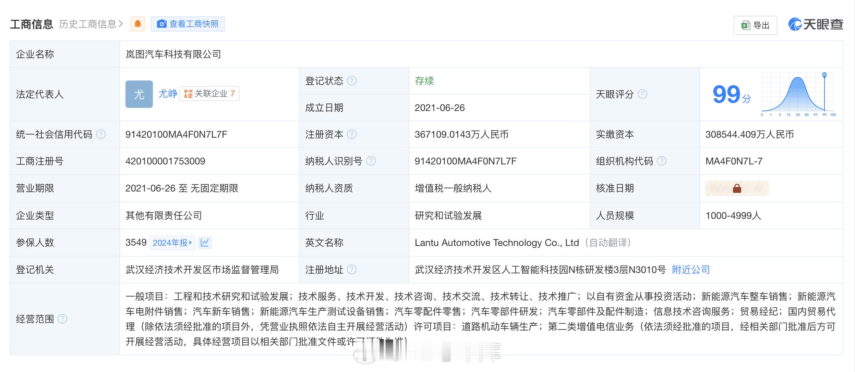Click the 天眼查 logo

(816, 24)
